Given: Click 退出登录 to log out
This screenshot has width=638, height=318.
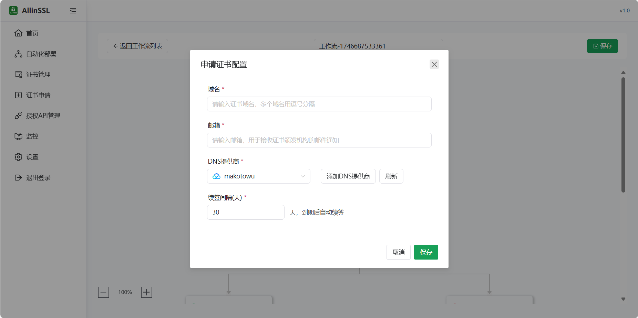Looking at the screenshot, I should pos(38,177).
